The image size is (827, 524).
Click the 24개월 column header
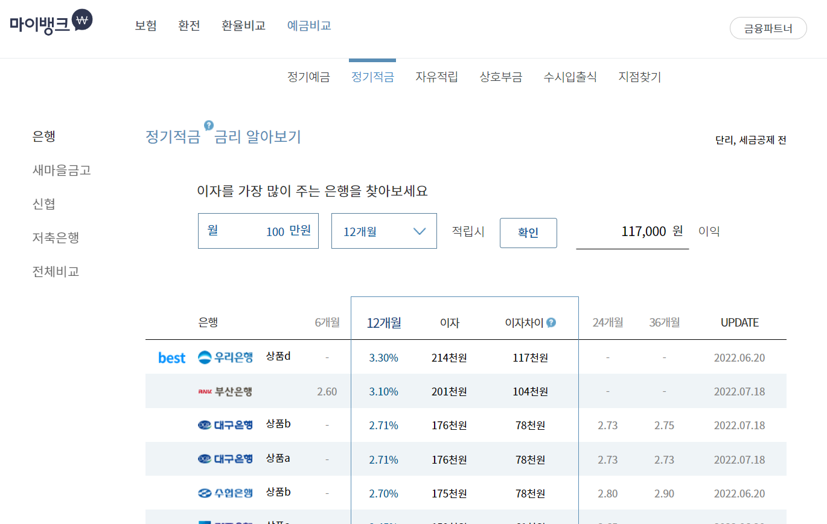[x=607, y=322]
